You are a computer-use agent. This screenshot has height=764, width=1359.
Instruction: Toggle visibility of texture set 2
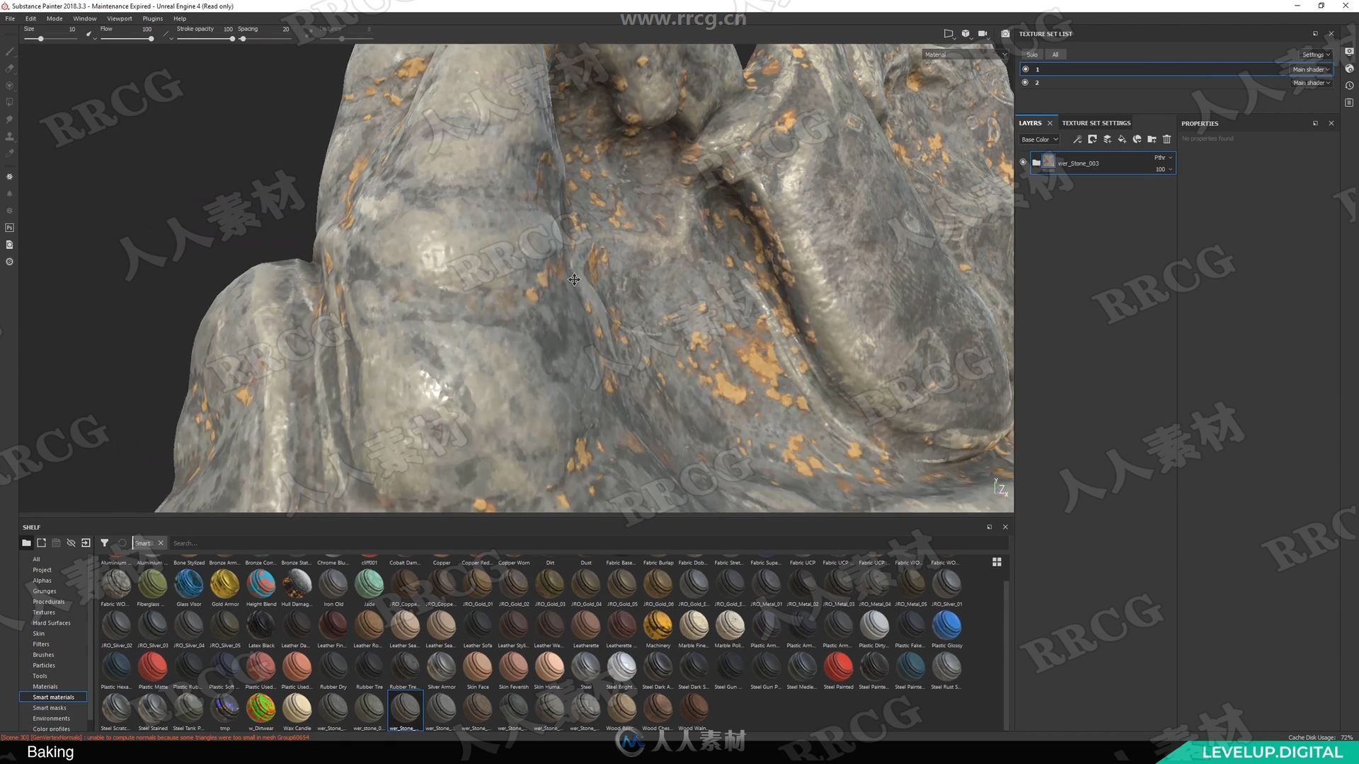click(1025, 83)
